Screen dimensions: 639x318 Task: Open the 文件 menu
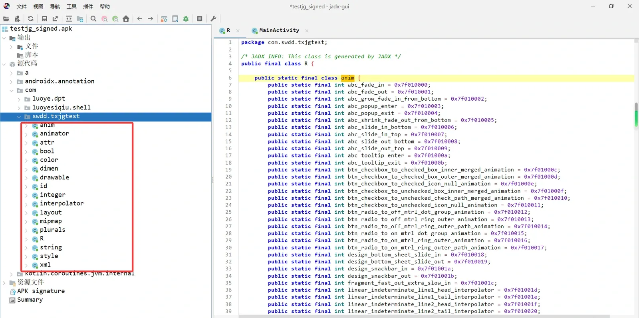(22, 6)
